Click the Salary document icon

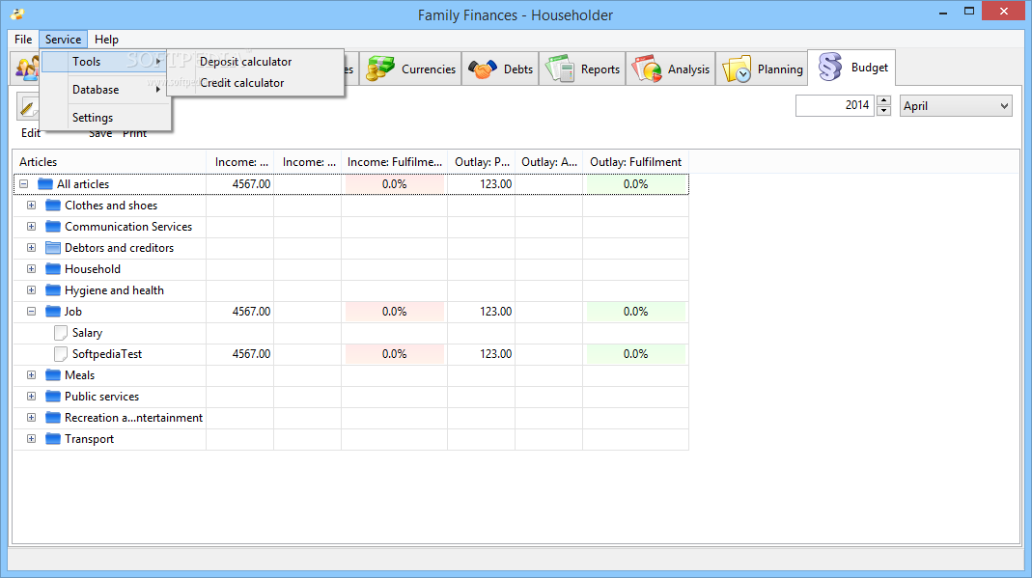(x=61, y=333)
